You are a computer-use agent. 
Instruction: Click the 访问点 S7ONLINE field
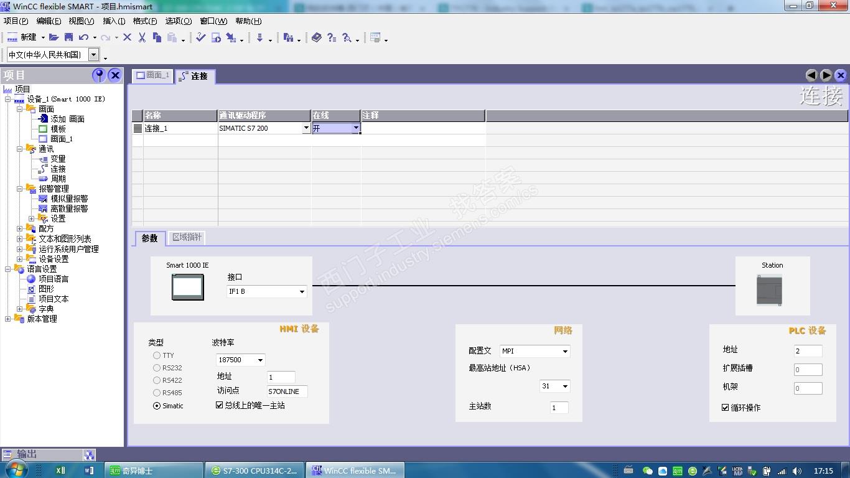click(x=287, y=391)
